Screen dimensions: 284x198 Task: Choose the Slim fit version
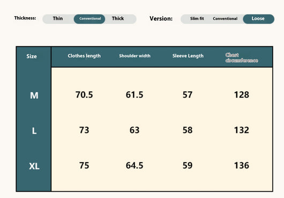[x=197, y=18]
